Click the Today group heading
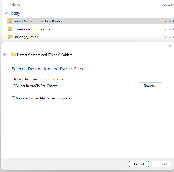The image size is (174, 172). (14, 13)
